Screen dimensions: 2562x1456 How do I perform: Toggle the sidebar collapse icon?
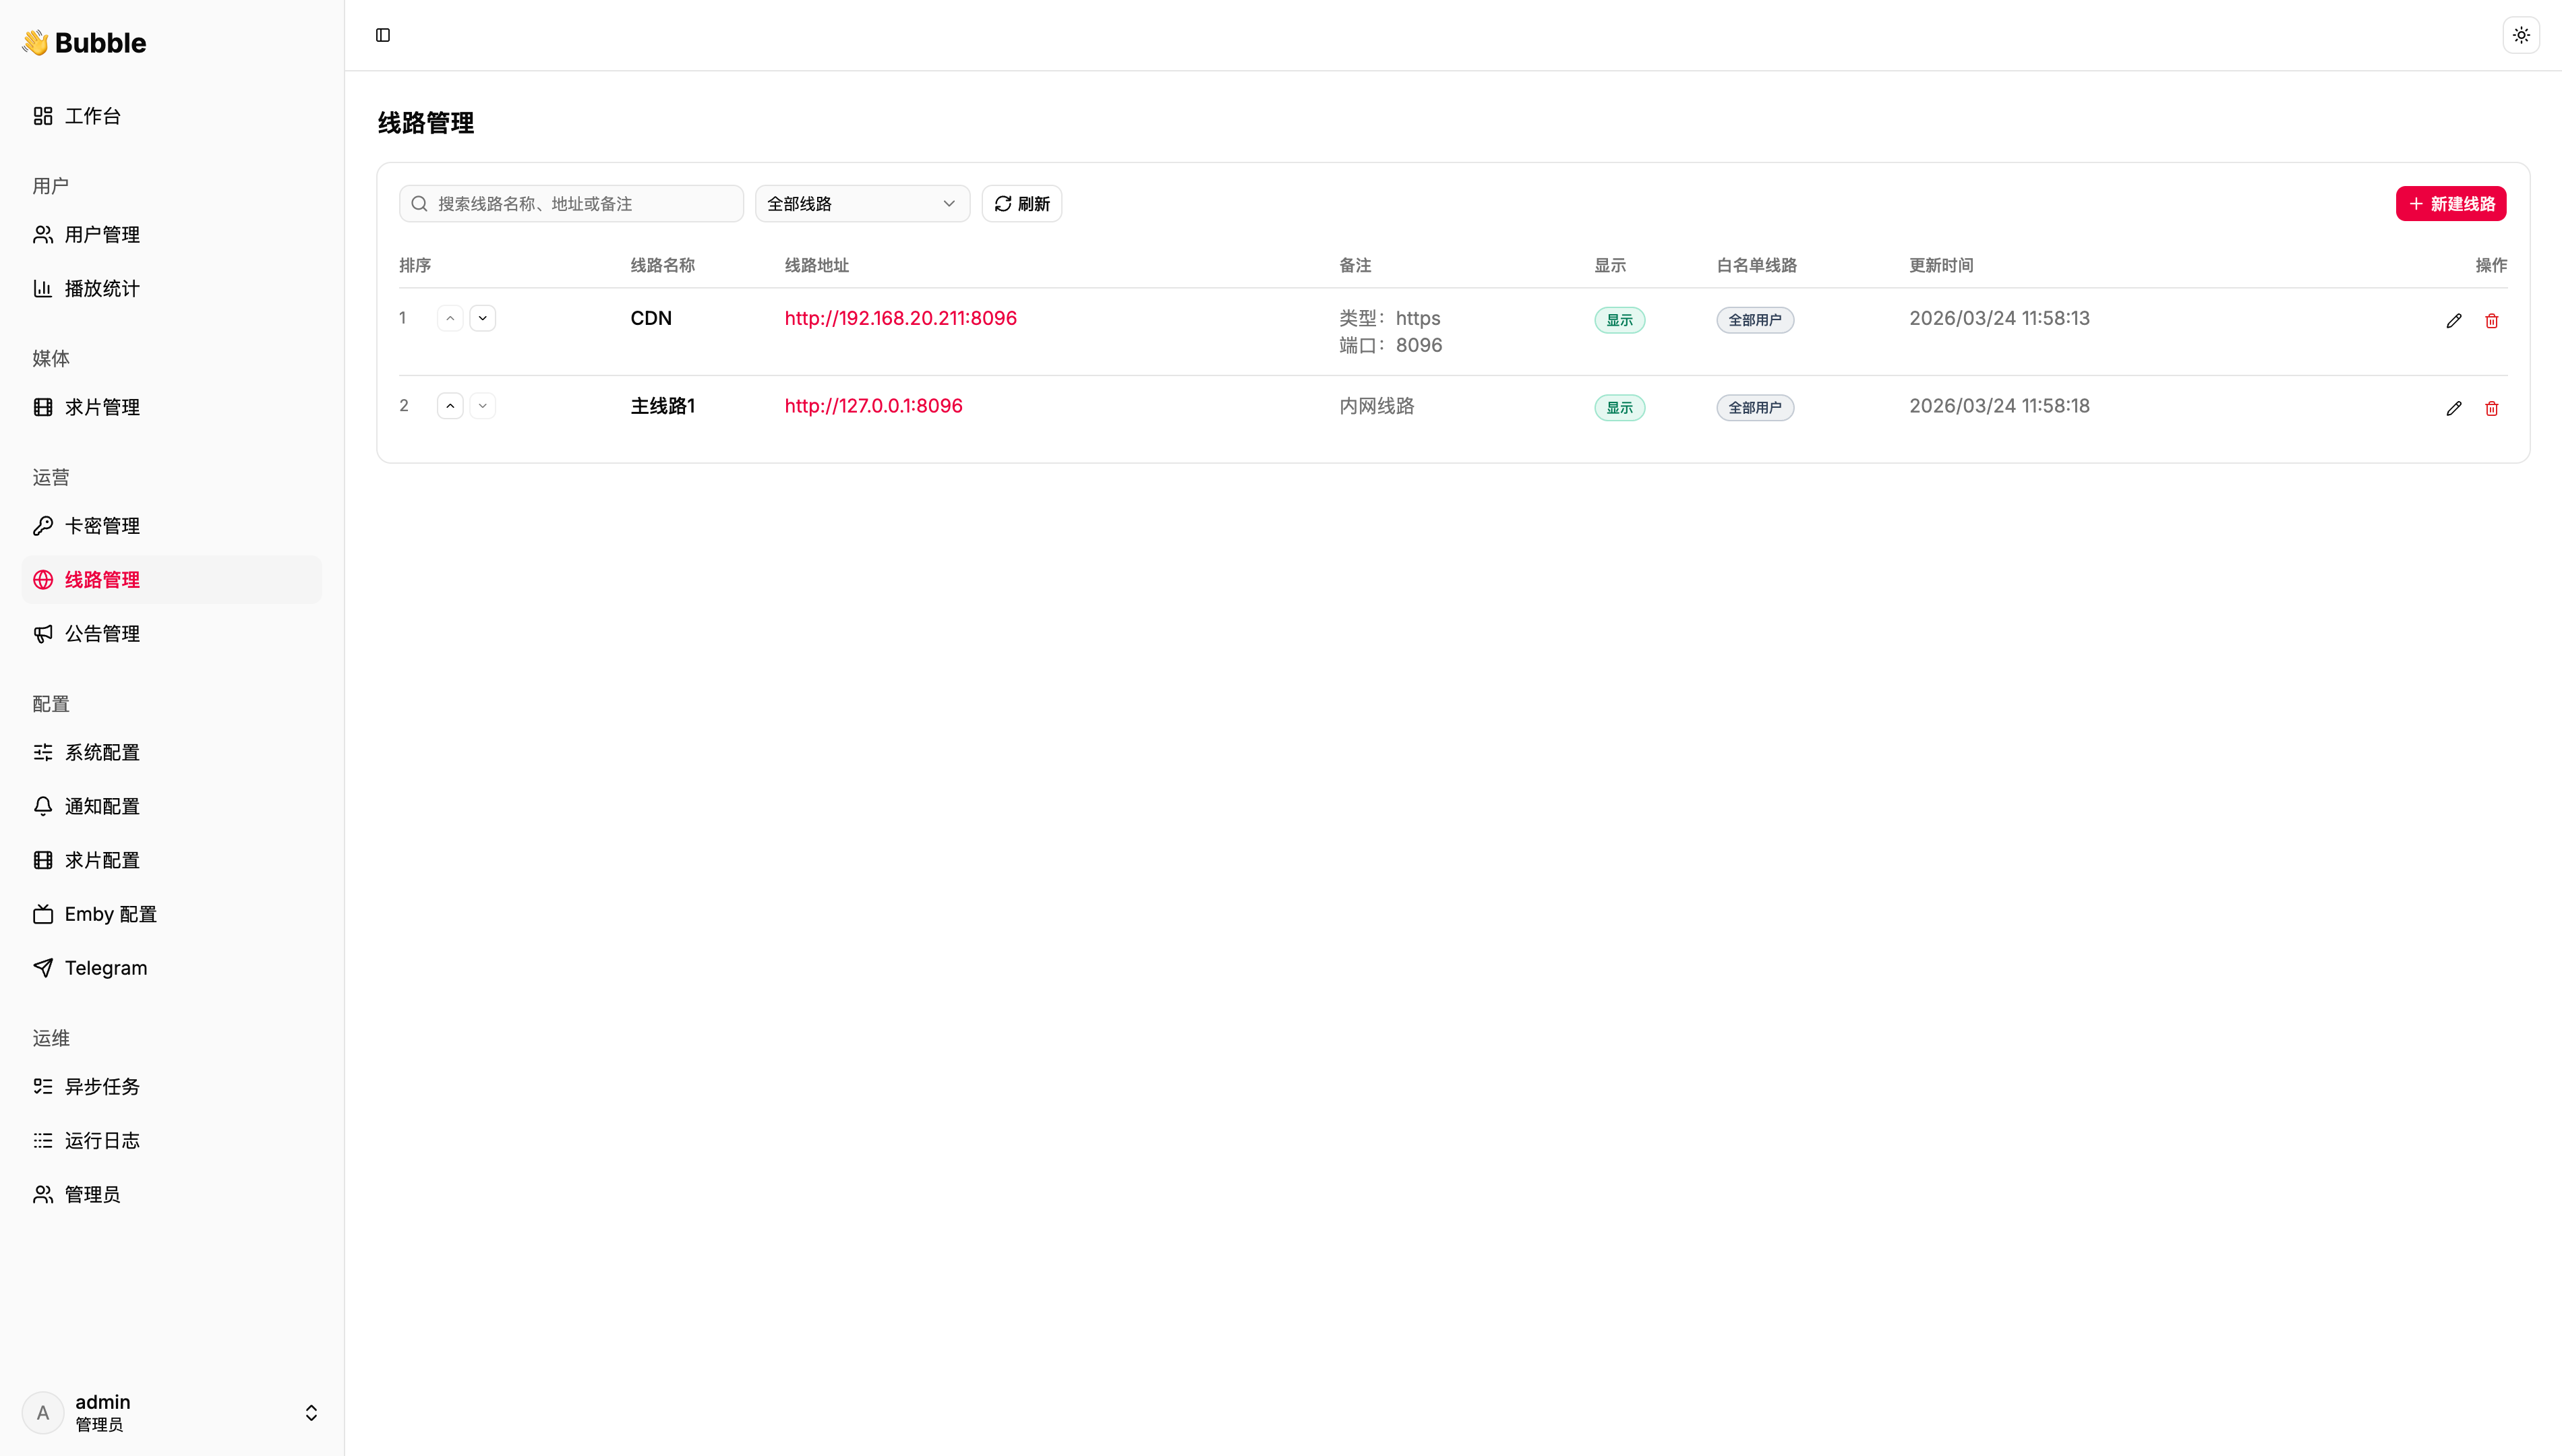click(x=383, y=35)
